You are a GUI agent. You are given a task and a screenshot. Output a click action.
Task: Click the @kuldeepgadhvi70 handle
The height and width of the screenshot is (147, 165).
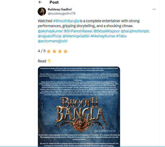[61, 14]
